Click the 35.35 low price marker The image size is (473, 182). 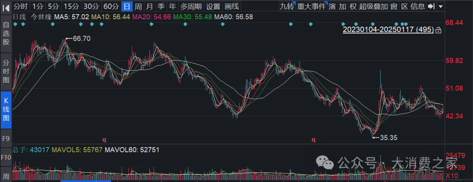(x=388, y=138)
